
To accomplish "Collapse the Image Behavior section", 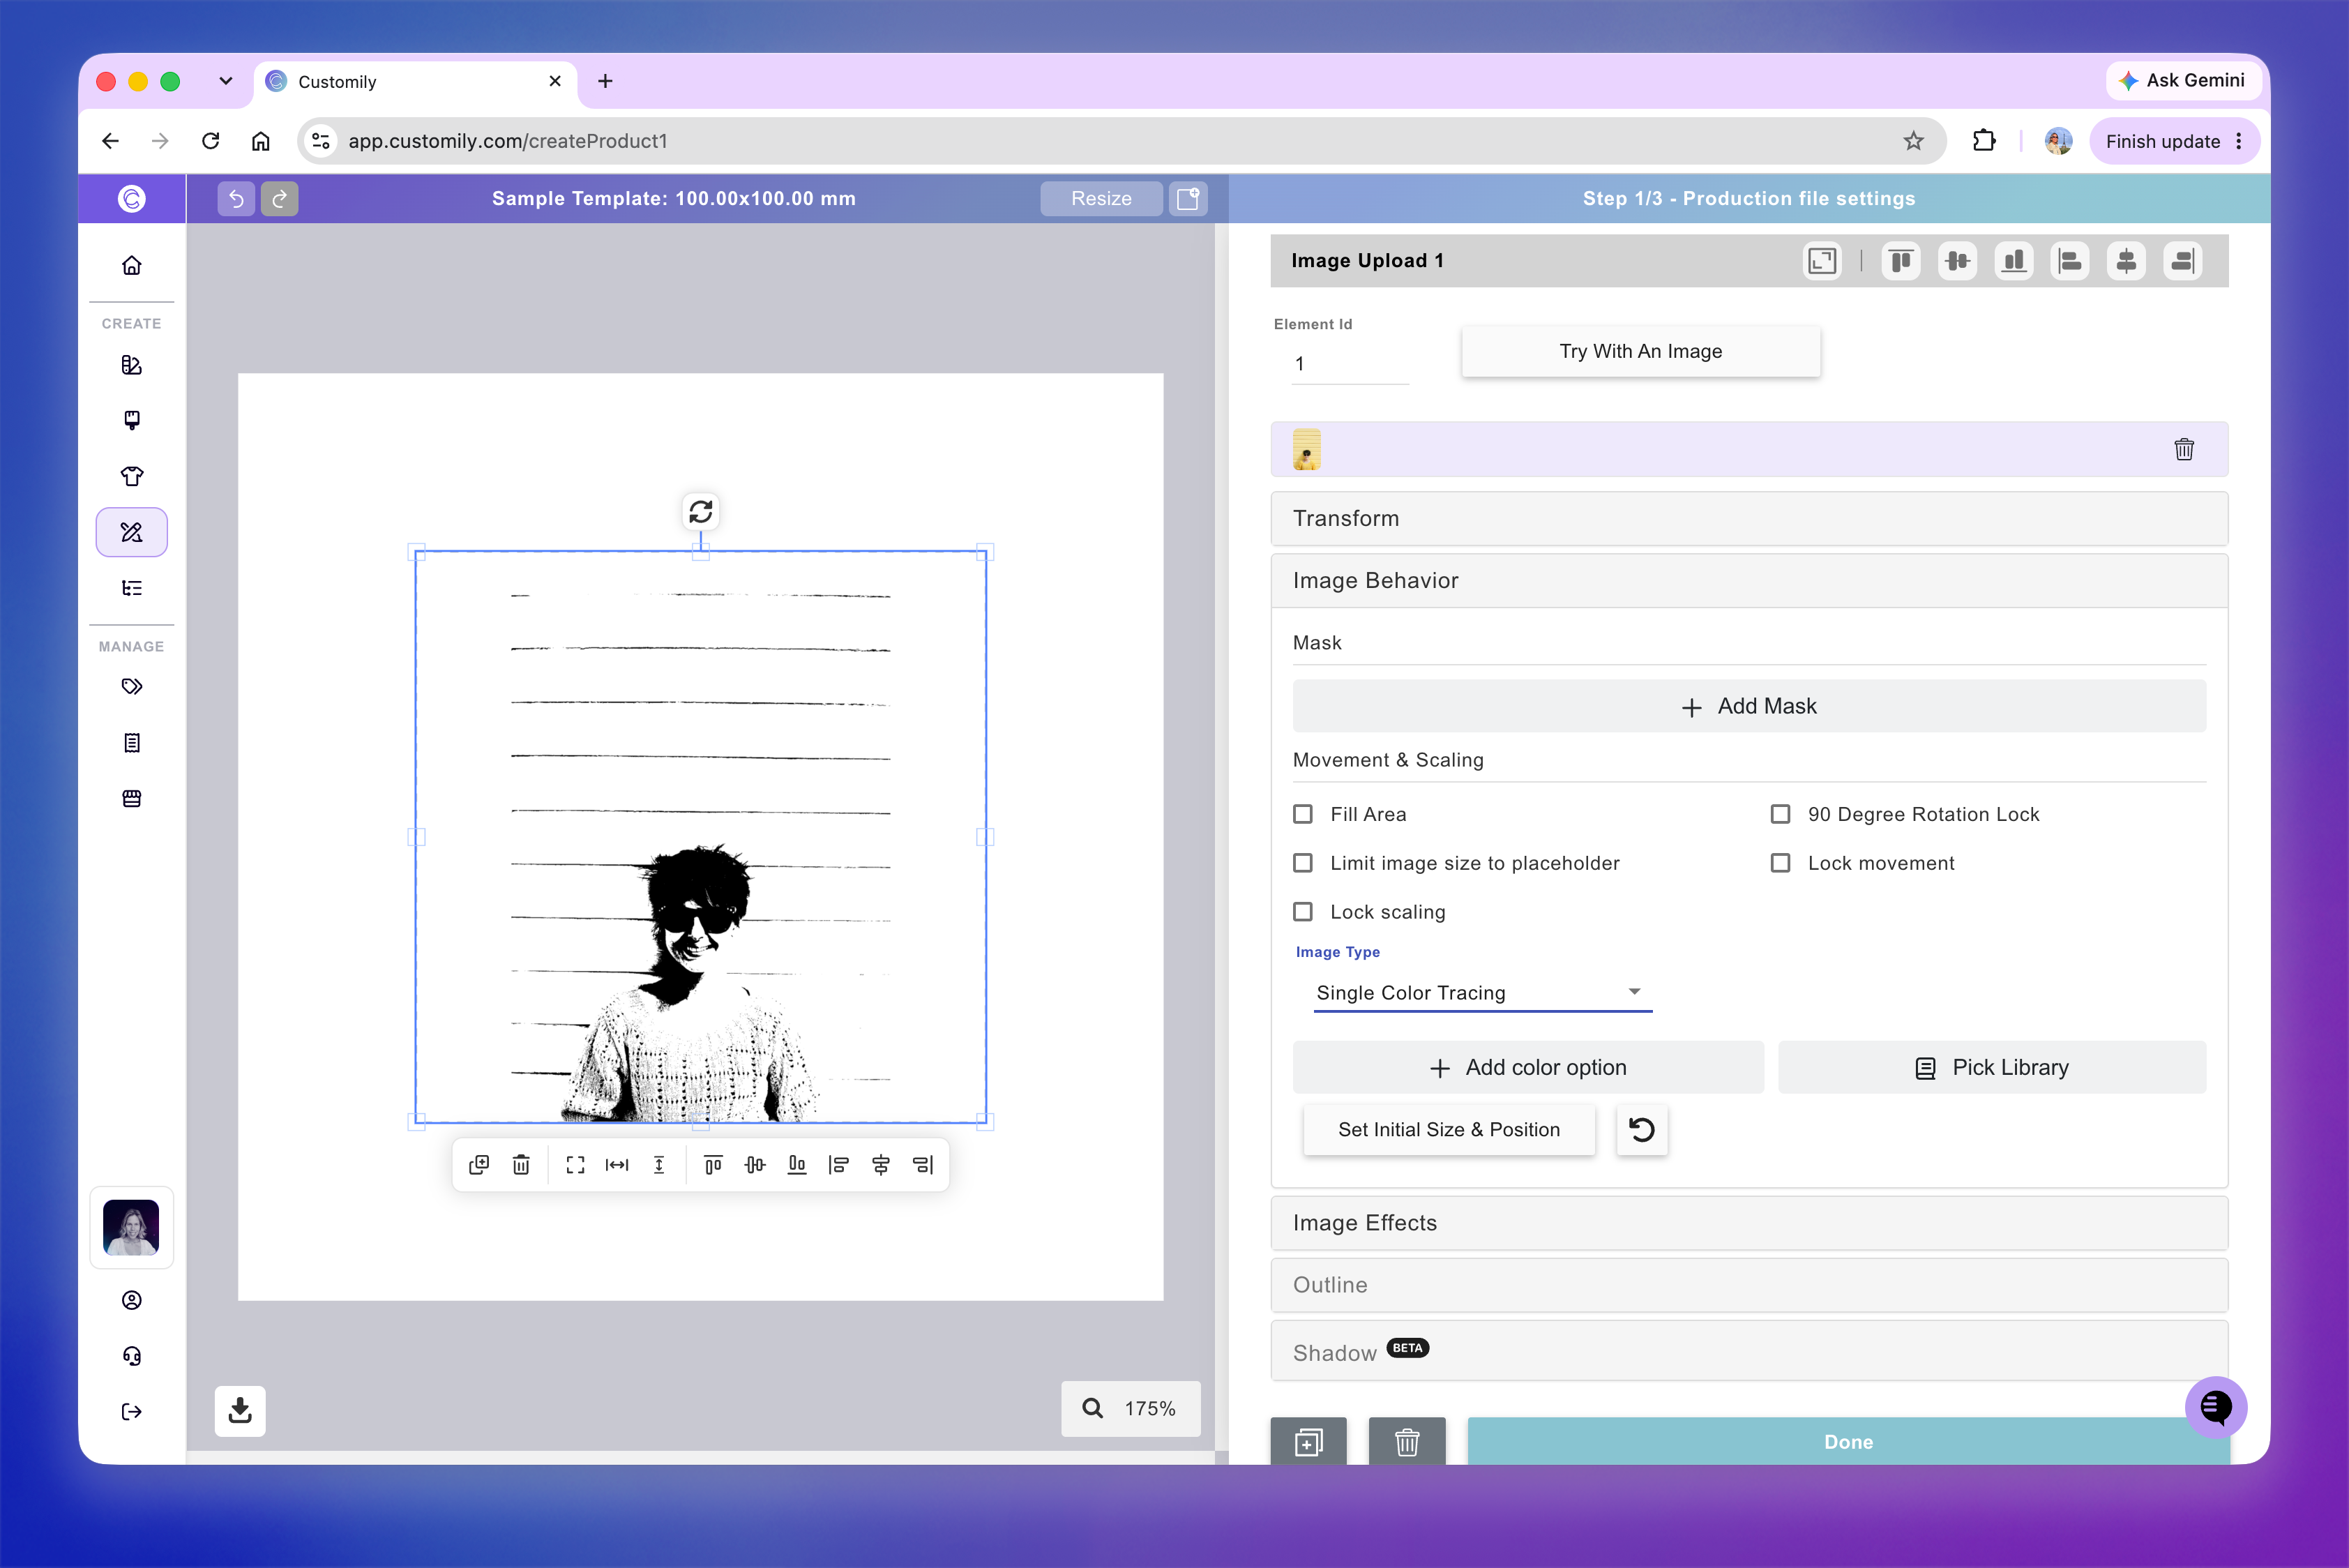I will pyautogui.click(x=1749, y=581).
